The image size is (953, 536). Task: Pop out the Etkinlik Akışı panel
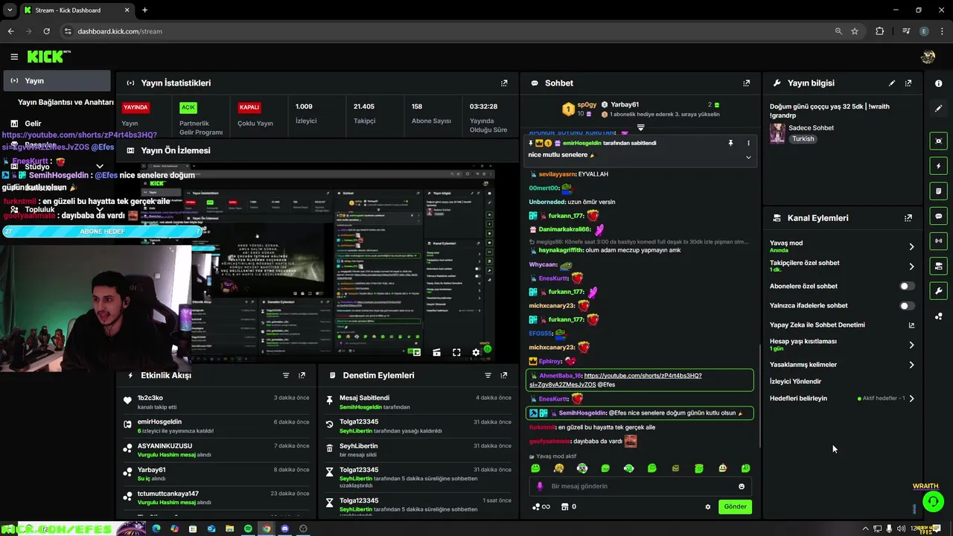click(x=302, y=376)
